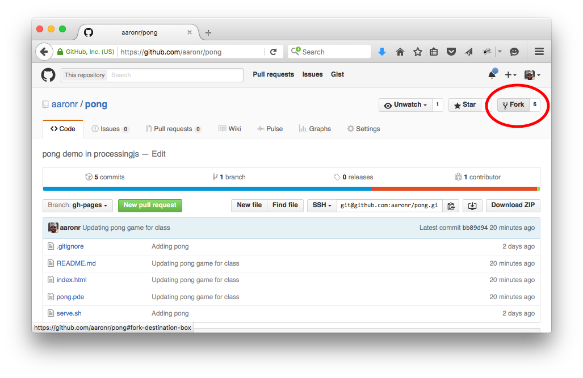Click Pull requests in top navigation
Viewport: 583px width, 378px height.
pos(273,74)
